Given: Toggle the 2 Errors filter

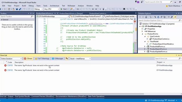Looking at the screenshot, I should point(28,59).
